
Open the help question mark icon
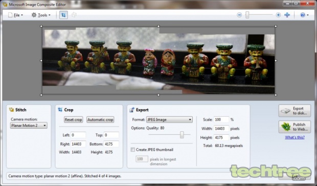[x=303, y=15]
